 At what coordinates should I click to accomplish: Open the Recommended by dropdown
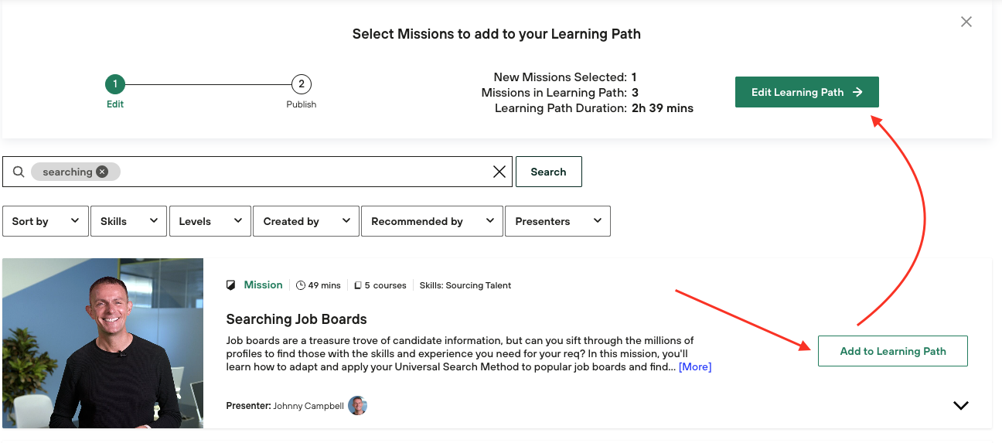431,221
